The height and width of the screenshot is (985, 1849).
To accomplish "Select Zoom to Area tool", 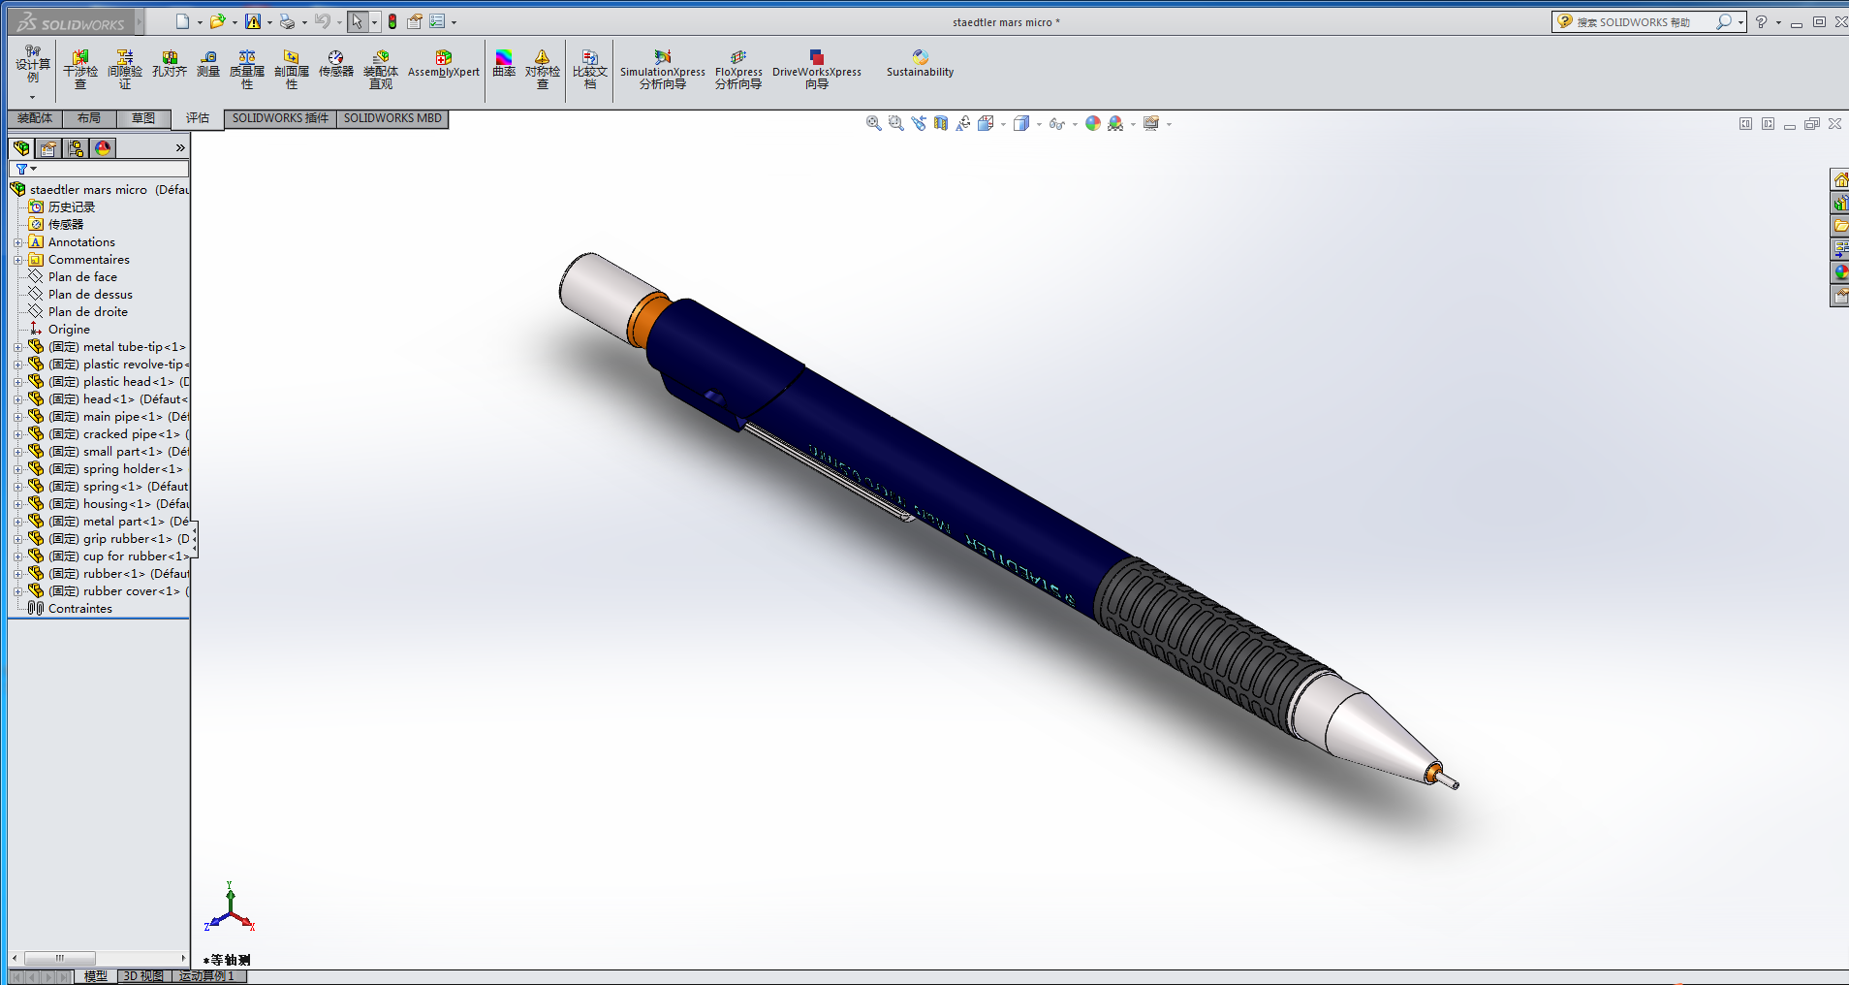I will coord(896,123).
